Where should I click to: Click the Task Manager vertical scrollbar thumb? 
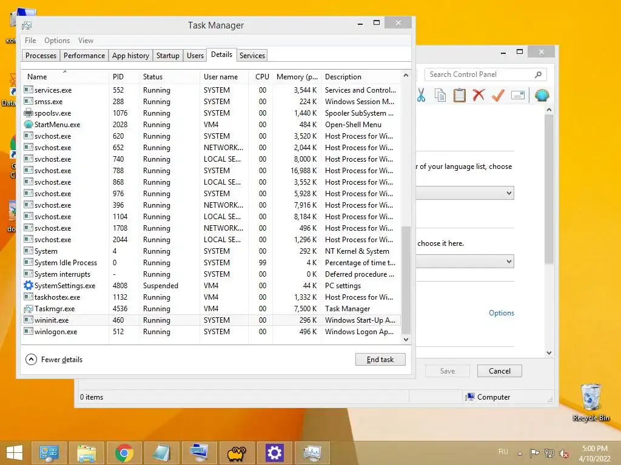pyautogui.click(x=406, y=280)
